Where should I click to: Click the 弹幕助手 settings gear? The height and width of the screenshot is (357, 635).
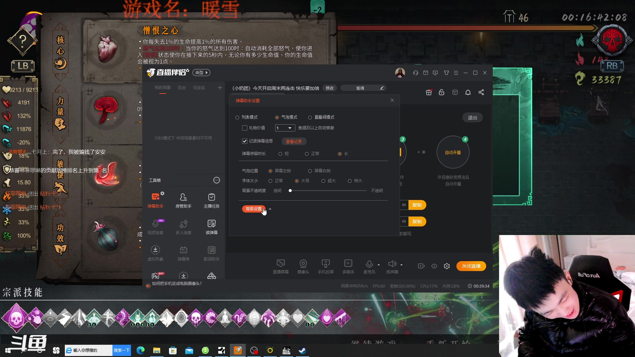[x=162, y=193]
